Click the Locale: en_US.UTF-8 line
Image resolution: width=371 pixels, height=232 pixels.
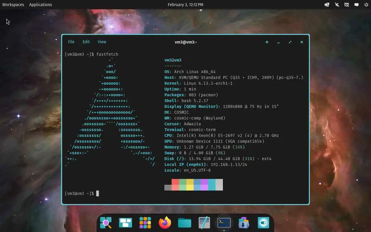point(188,170)
